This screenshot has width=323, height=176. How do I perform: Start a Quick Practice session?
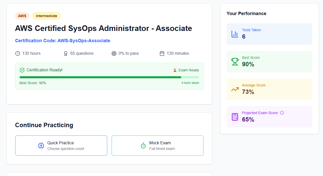[x=61, y=146]
